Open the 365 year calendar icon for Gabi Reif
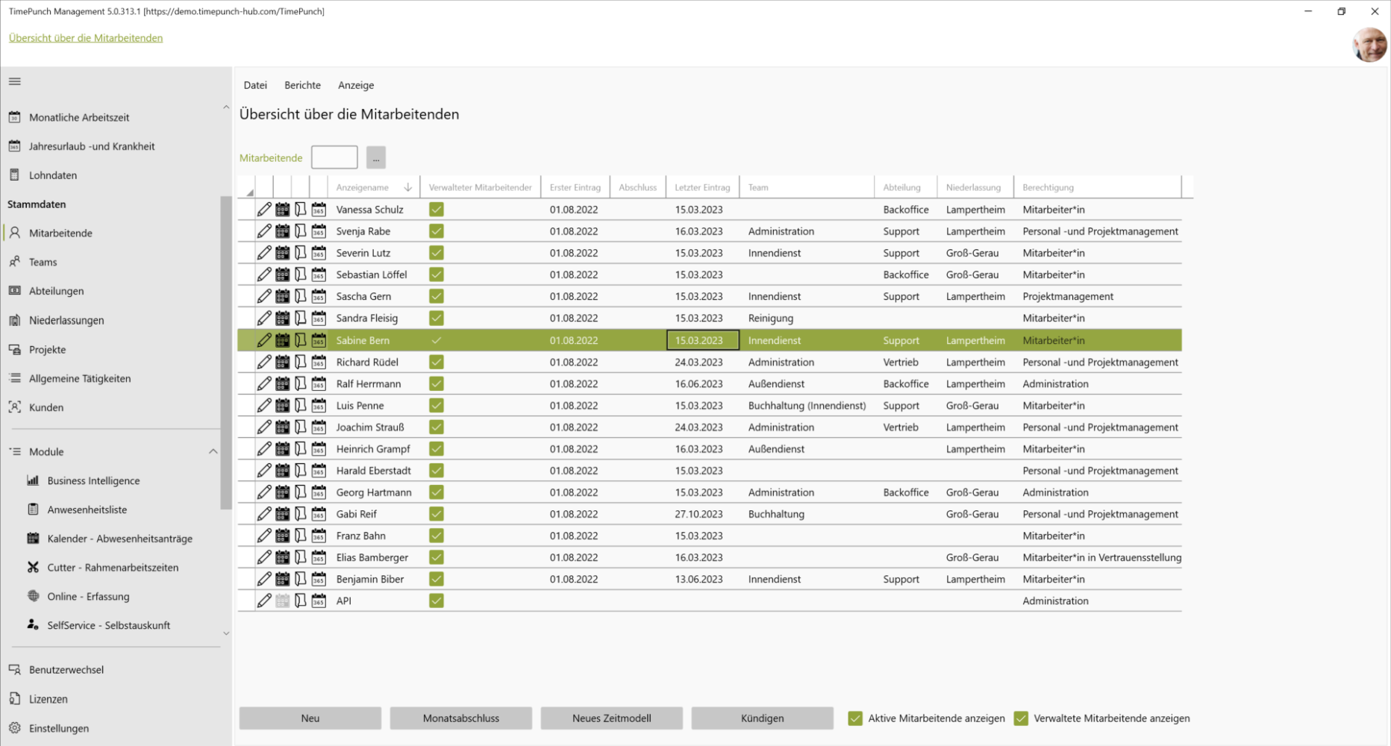1391x746 pixels. coord(319,514)
